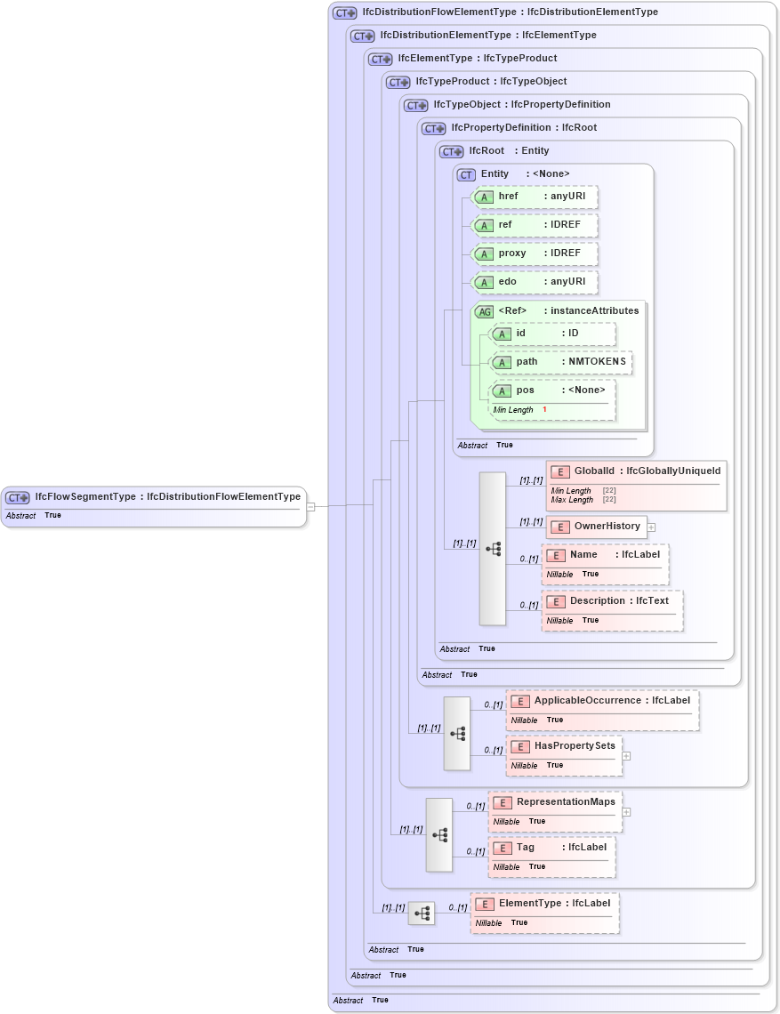Expand the OwnerHistory element details

pyautogui.click(x=652, y=527)
